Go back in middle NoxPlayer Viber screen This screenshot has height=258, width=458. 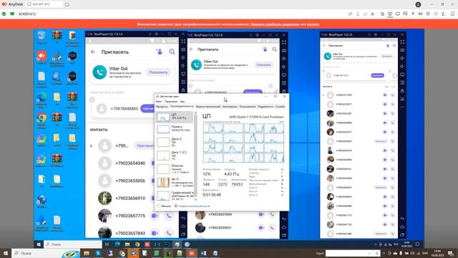click(191, 49)
